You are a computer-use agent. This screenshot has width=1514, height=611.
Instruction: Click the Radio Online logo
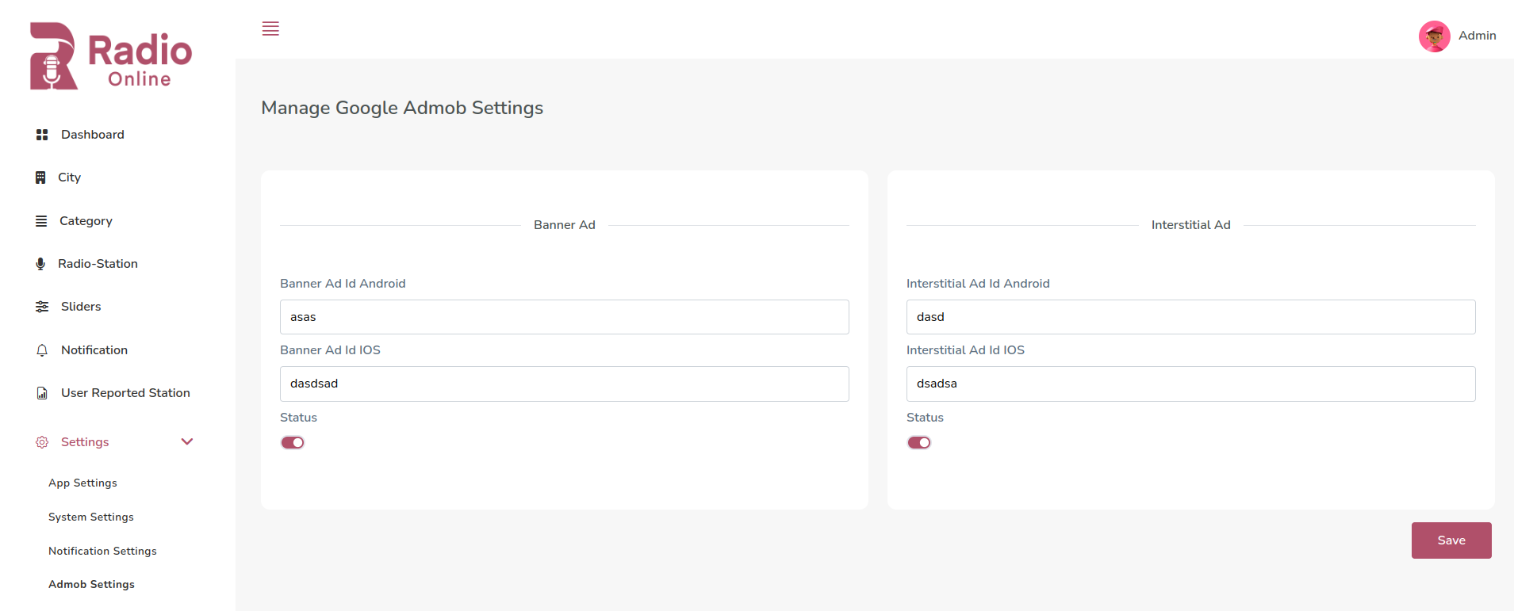pyautogui.click(x=111, y=55)
